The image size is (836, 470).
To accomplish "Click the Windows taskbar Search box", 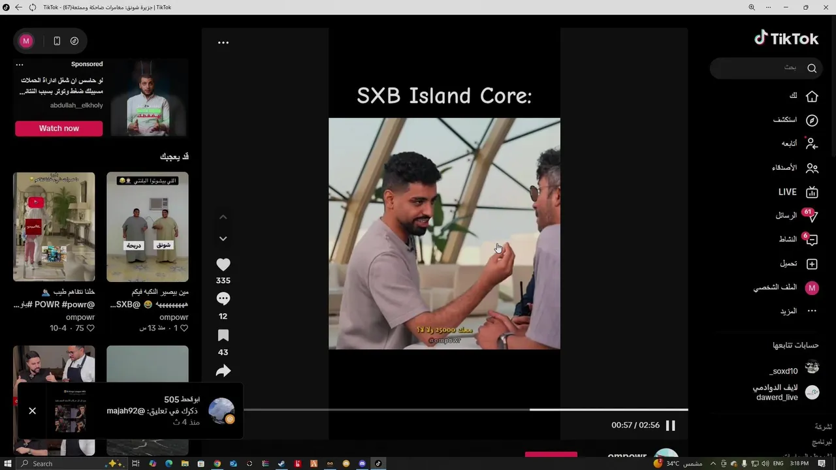I will (72, 463).
